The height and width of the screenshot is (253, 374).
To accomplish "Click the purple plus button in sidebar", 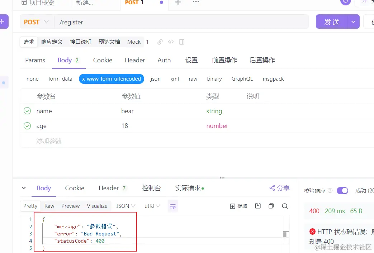I will 3,22.
